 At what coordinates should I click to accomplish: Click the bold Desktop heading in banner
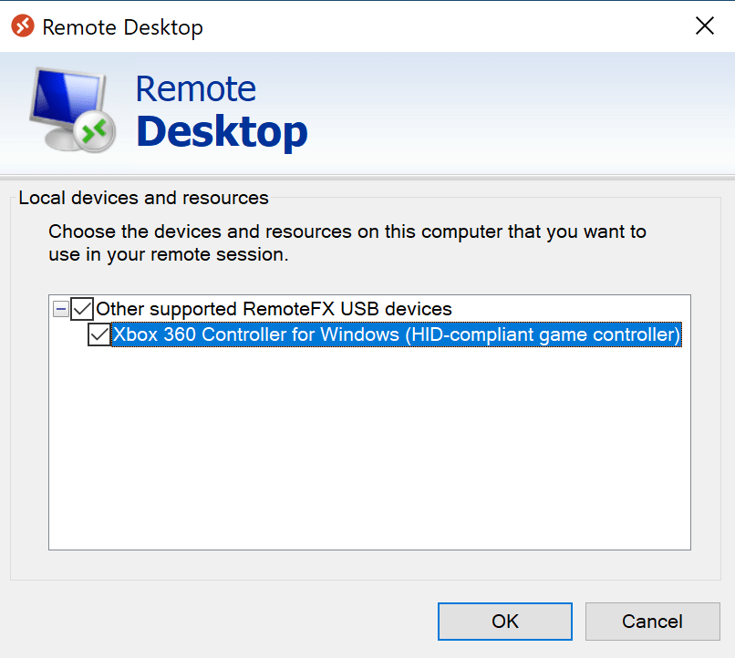point(222,132)
